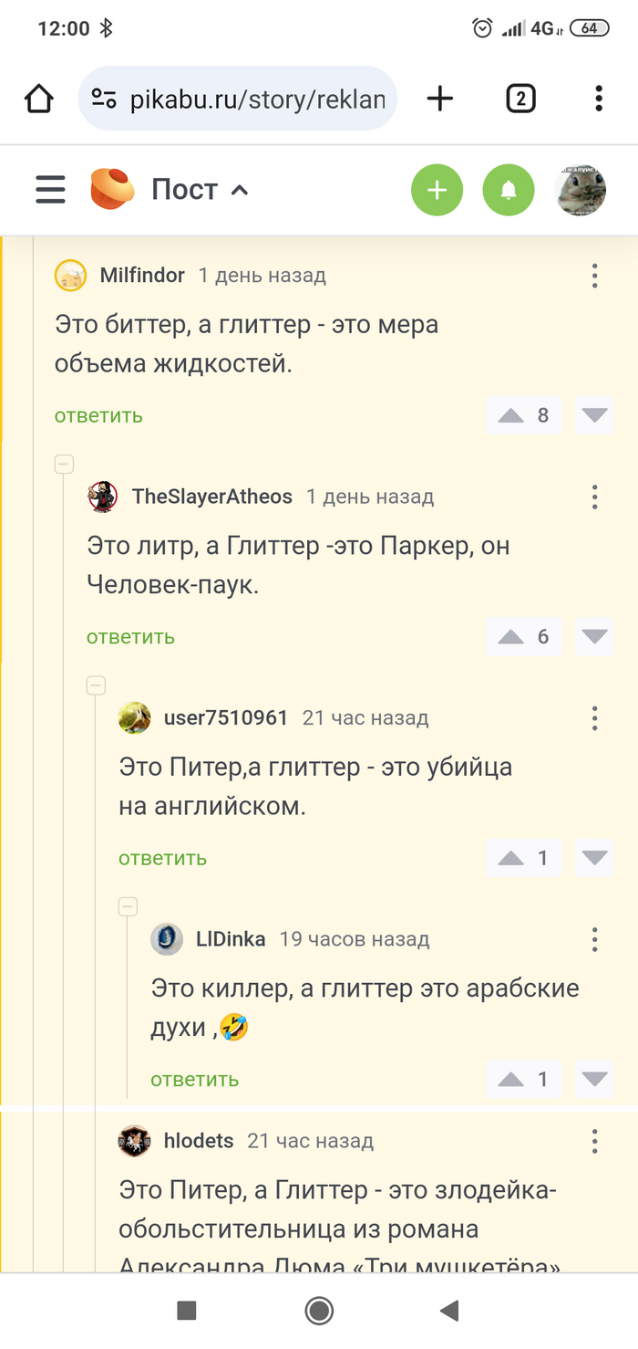The width and height of the screenshot is (638, 1349).
Task: Open the browser tab switcher showing 2
Action: 520,98
